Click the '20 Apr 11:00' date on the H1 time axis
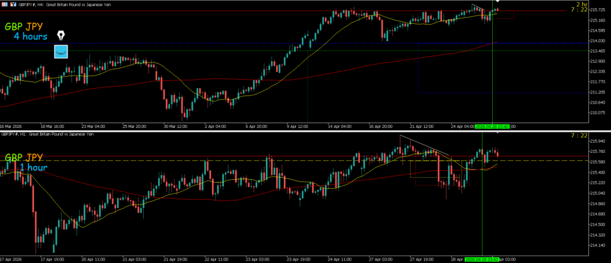Viewport: 611px width, 263px height. [x=93, y=259]
